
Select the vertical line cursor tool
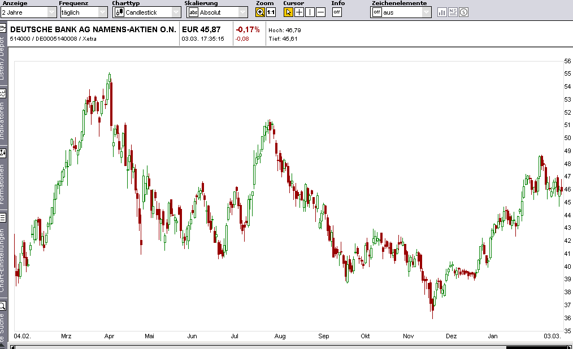(x=309, y=11)
